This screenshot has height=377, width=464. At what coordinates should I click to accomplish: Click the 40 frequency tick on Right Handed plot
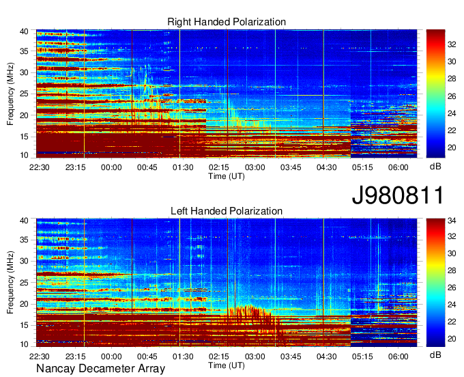click(x=24, y=31)
